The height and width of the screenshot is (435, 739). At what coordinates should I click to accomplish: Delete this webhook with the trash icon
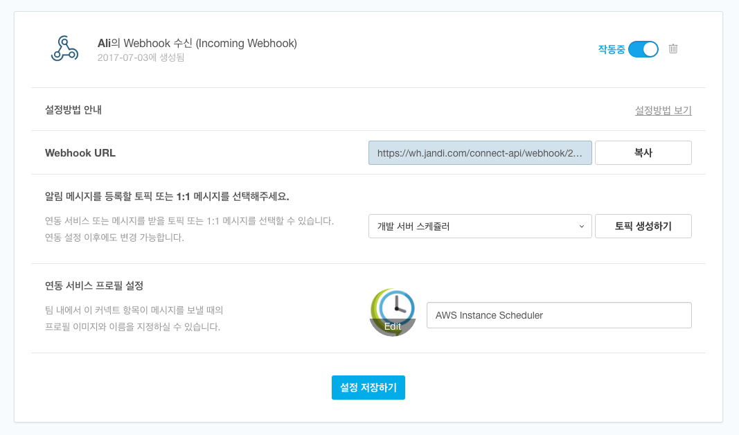click(x=673, y=49)
